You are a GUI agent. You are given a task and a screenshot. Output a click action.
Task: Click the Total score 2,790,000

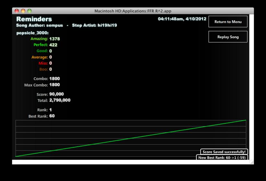point(60,100)
